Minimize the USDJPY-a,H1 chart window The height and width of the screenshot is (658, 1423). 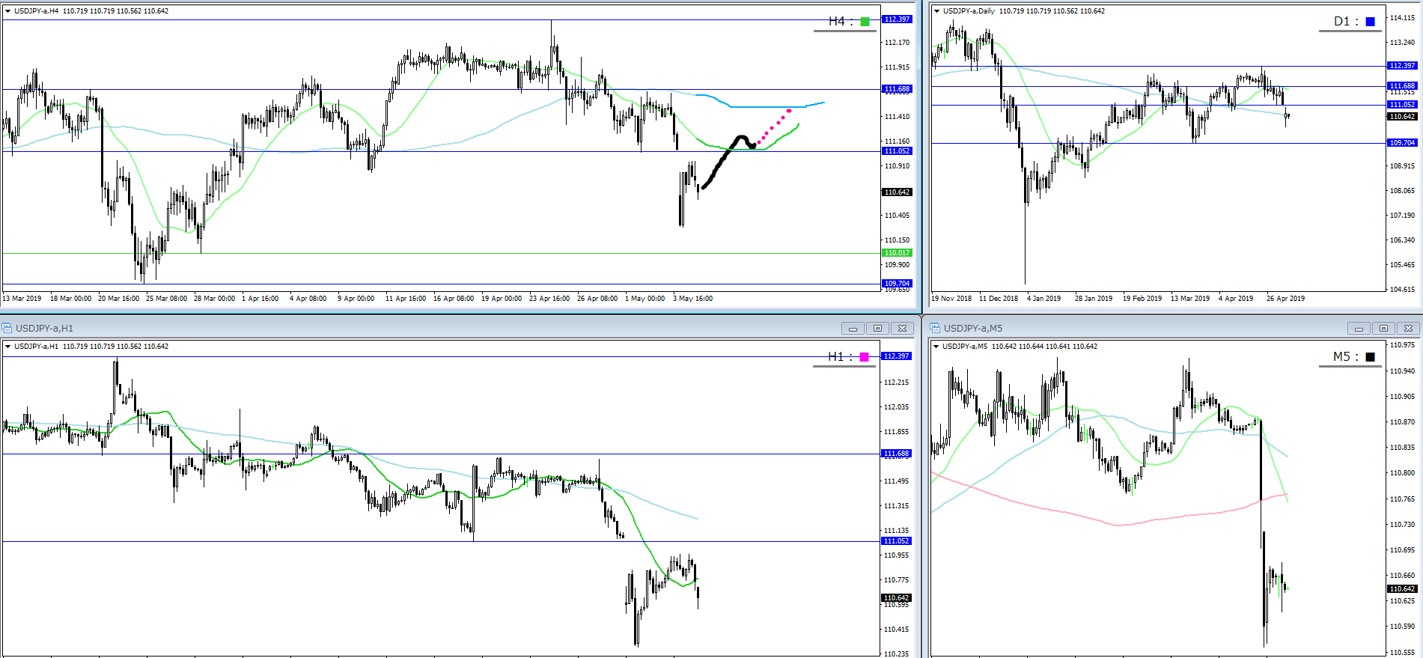pos(853,328)
